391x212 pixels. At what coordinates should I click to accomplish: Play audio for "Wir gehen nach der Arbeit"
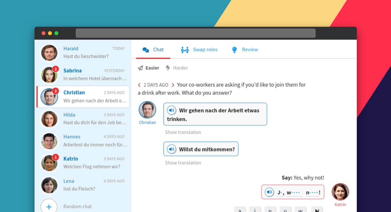coord(172,110)
